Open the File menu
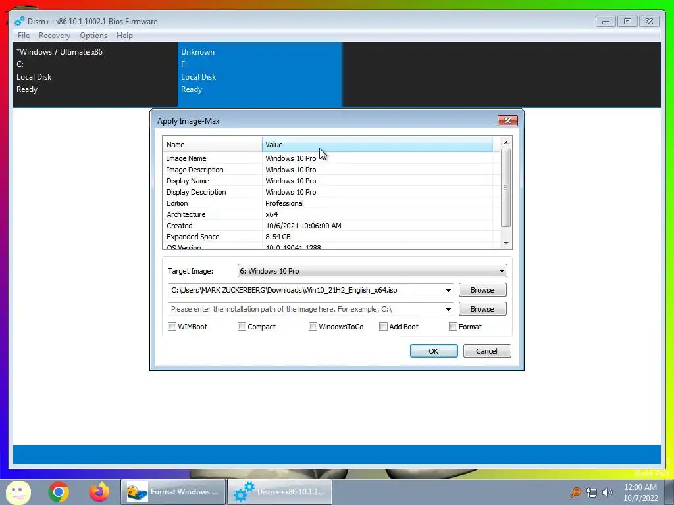Image resolution: width=674 pixels, height=505 pixels. pyautogui.click(x=24, y=36)
